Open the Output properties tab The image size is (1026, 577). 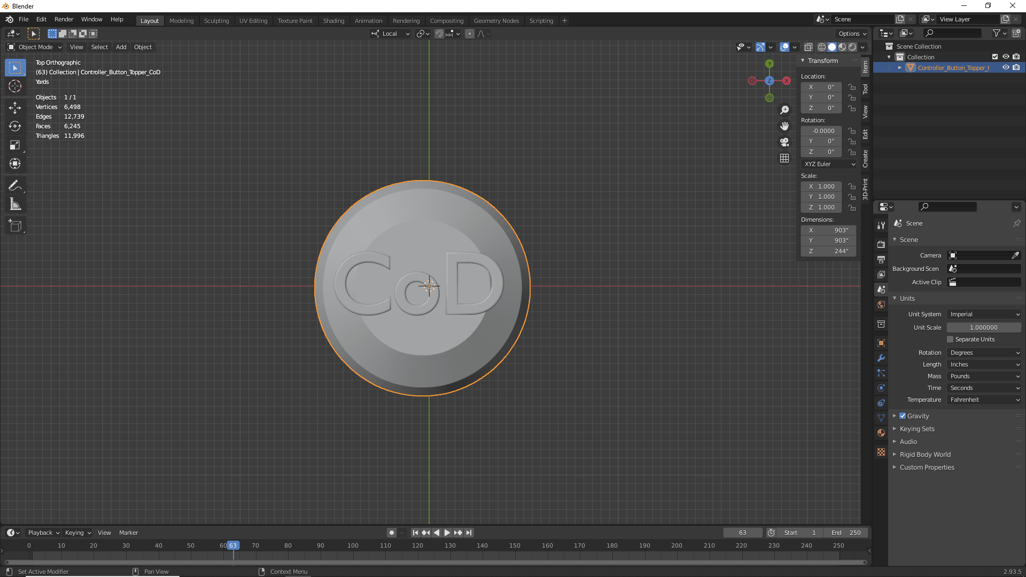coord(881,259)
